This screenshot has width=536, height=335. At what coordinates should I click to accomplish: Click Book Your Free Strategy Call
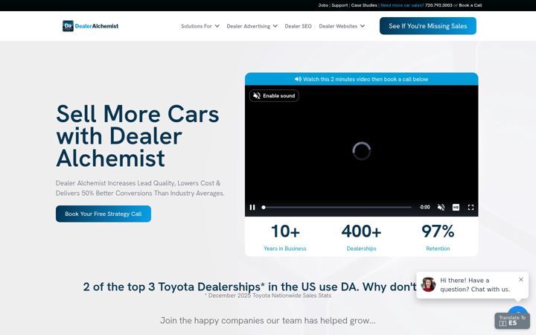(103, 214)
